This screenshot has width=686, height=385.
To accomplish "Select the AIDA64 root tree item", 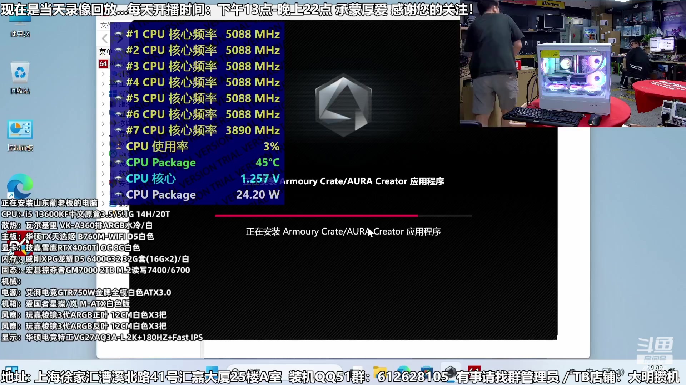I will [x=103, y=64].
